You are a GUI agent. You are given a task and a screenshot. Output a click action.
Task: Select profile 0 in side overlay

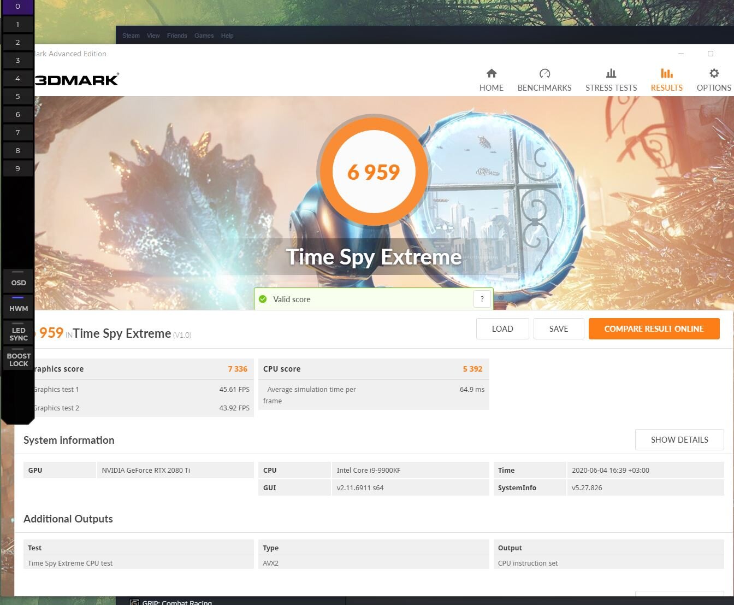point(17,7)
